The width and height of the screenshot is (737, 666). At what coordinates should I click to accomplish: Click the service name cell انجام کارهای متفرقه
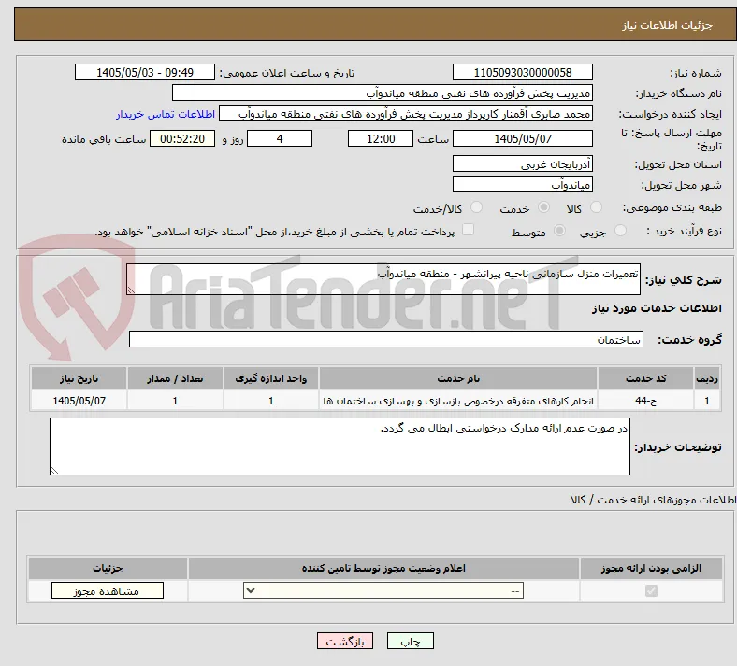pos(458,401)
